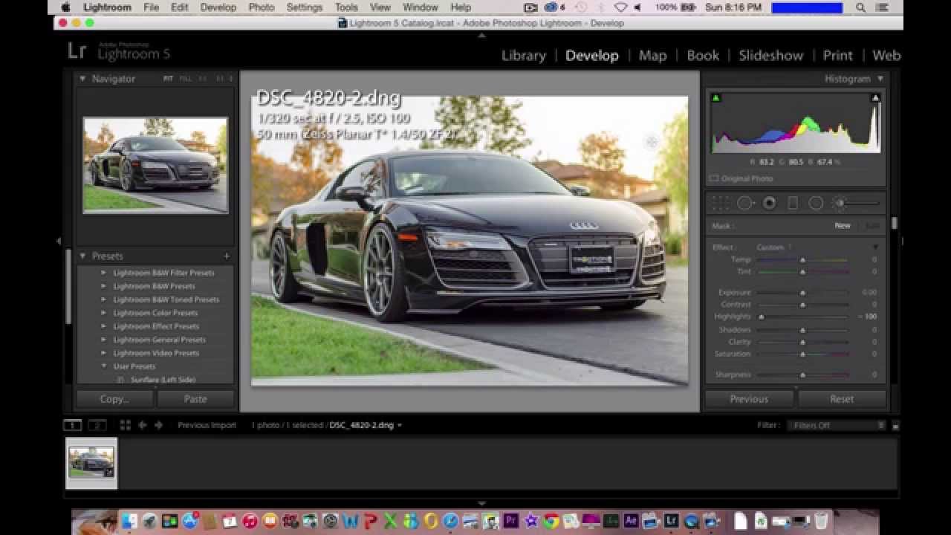Open the Settings menu
This screenshot has width=951, height=535.
point(305,7)
